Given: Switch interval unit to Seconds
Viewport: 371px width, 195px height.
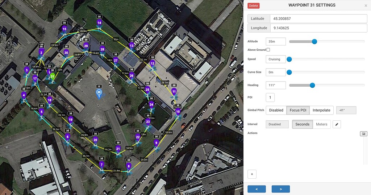Looking at the screenshot, I should click(x=303, y=124).
